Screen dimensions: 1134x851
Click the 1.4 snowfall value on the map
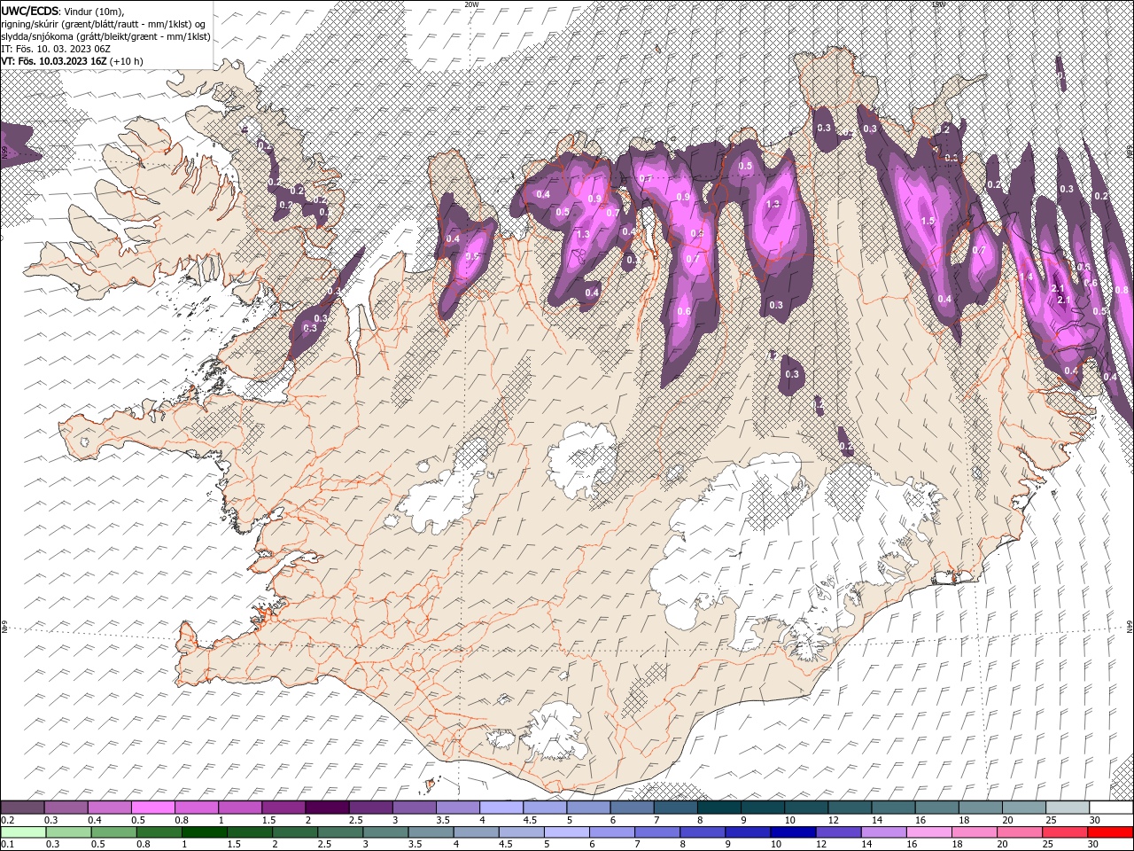1027,277
